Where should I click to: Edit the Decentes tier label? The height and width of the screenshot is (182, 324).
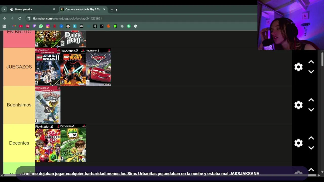click(x=19, y=143)
